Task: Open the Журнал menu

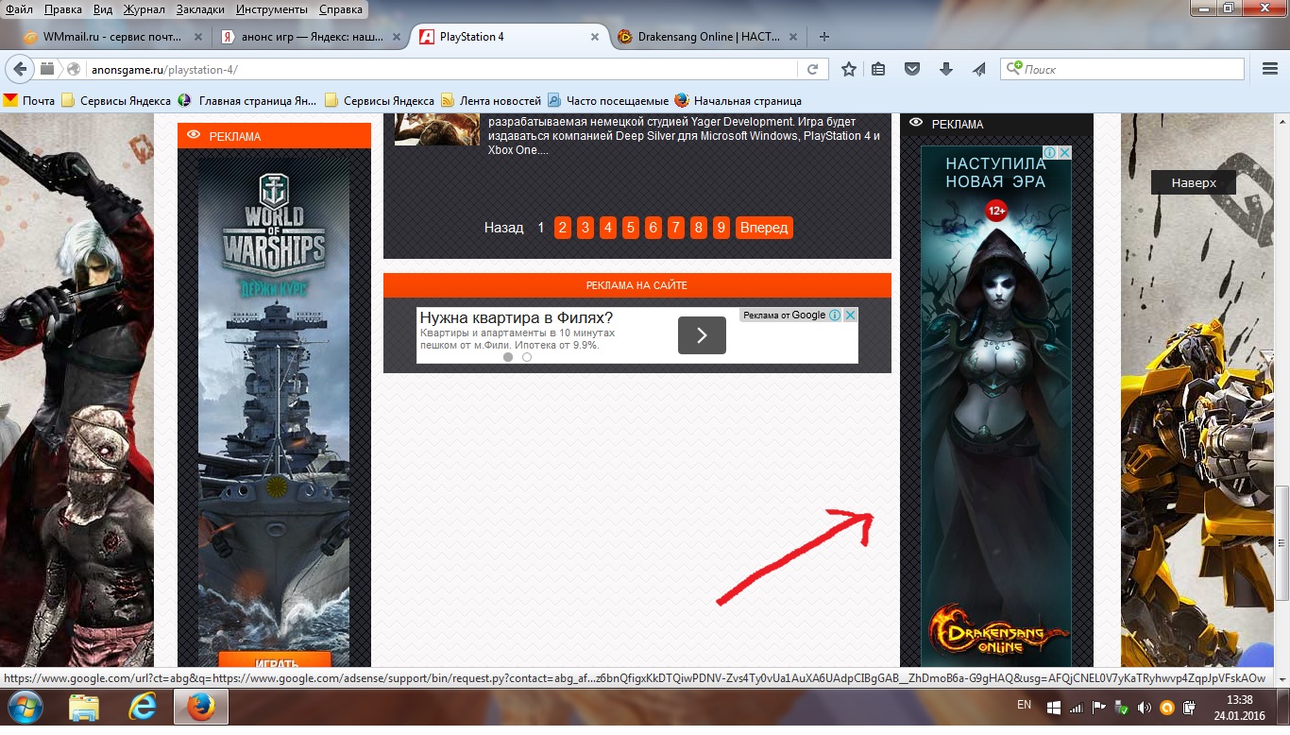Action: click(144, 9)
